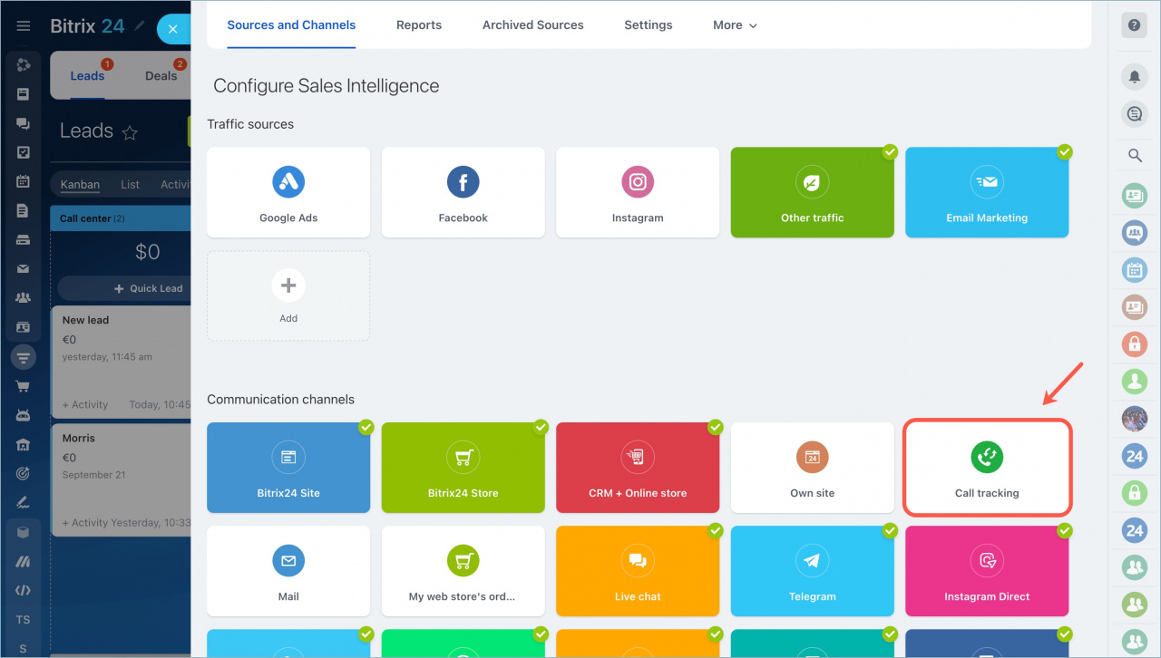The width and height of the screenshot is (1161, 658).
Task: Add a new traffic source
Action: click(x=288, y=296)
